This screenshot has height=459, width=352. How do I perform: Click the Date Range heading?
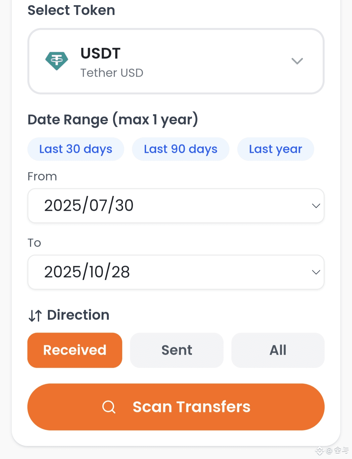(113, 120)
